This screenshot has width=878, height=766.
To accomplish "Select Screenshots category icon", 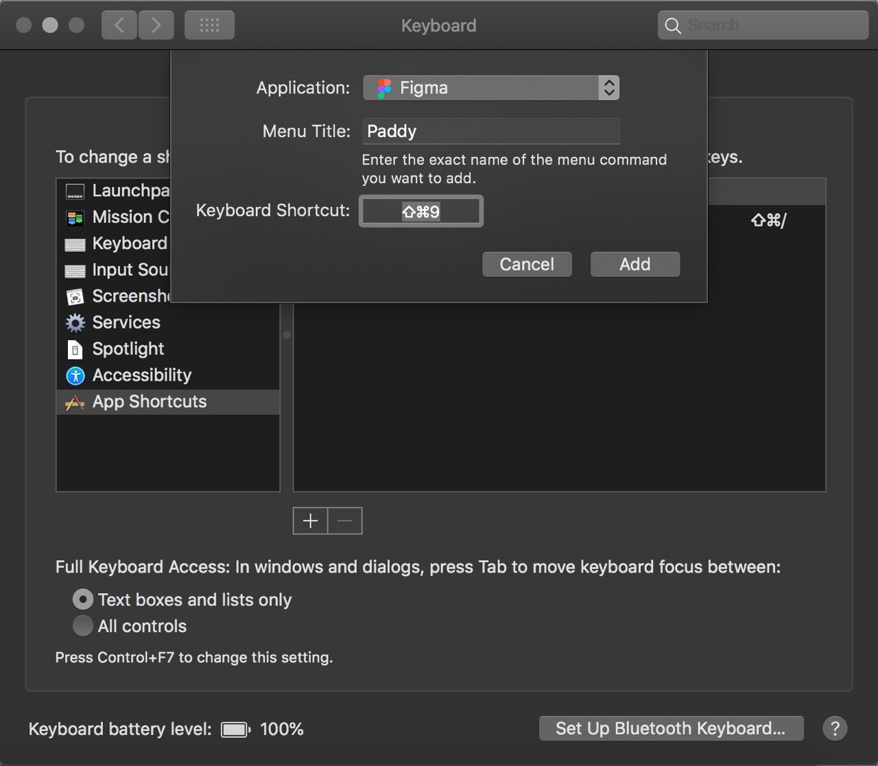I will click(75, 296).
